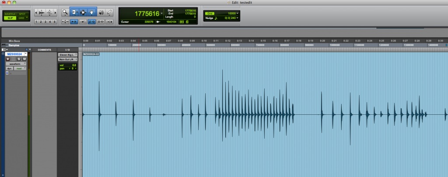This screenshot has height=177, width=448.
Task: Enable Shuffle edit mode
Action: [10, 14]
